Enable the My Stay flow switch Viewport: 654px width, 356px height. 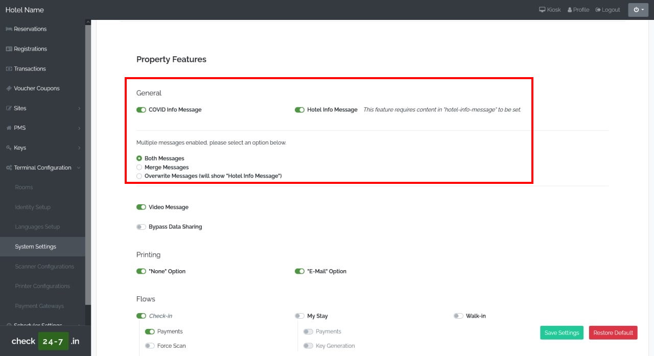click(x=299, y=316)
